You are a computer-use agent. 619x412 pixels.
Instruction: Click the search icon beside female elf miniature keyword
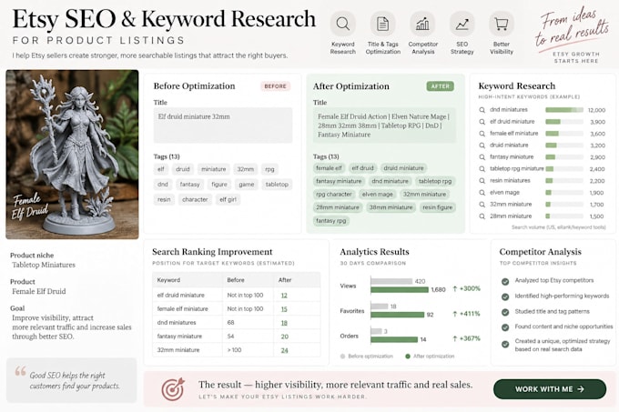coord(482,134)
